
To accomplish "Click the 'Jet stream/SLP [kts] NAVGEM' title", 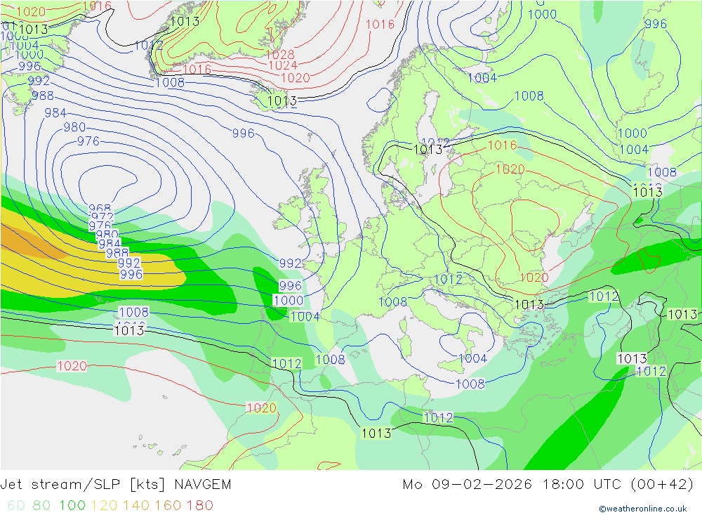I will [x=116, y=485].
